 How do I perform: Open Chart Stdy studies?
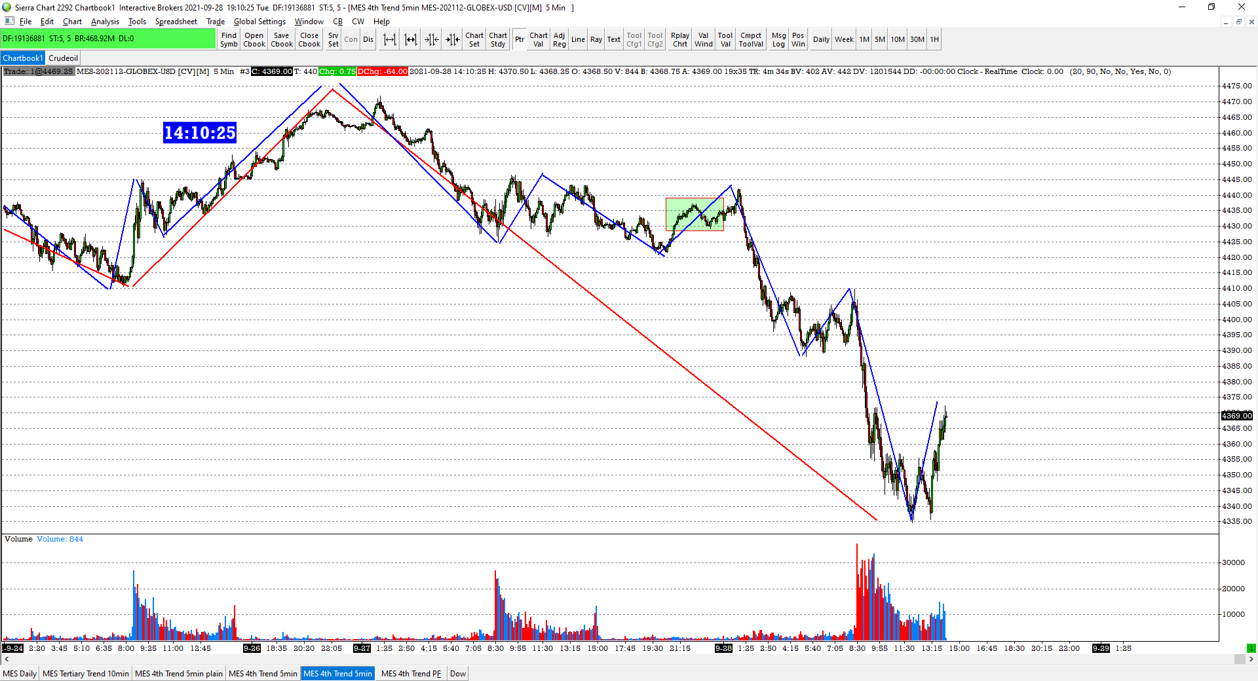pos(498,40)
